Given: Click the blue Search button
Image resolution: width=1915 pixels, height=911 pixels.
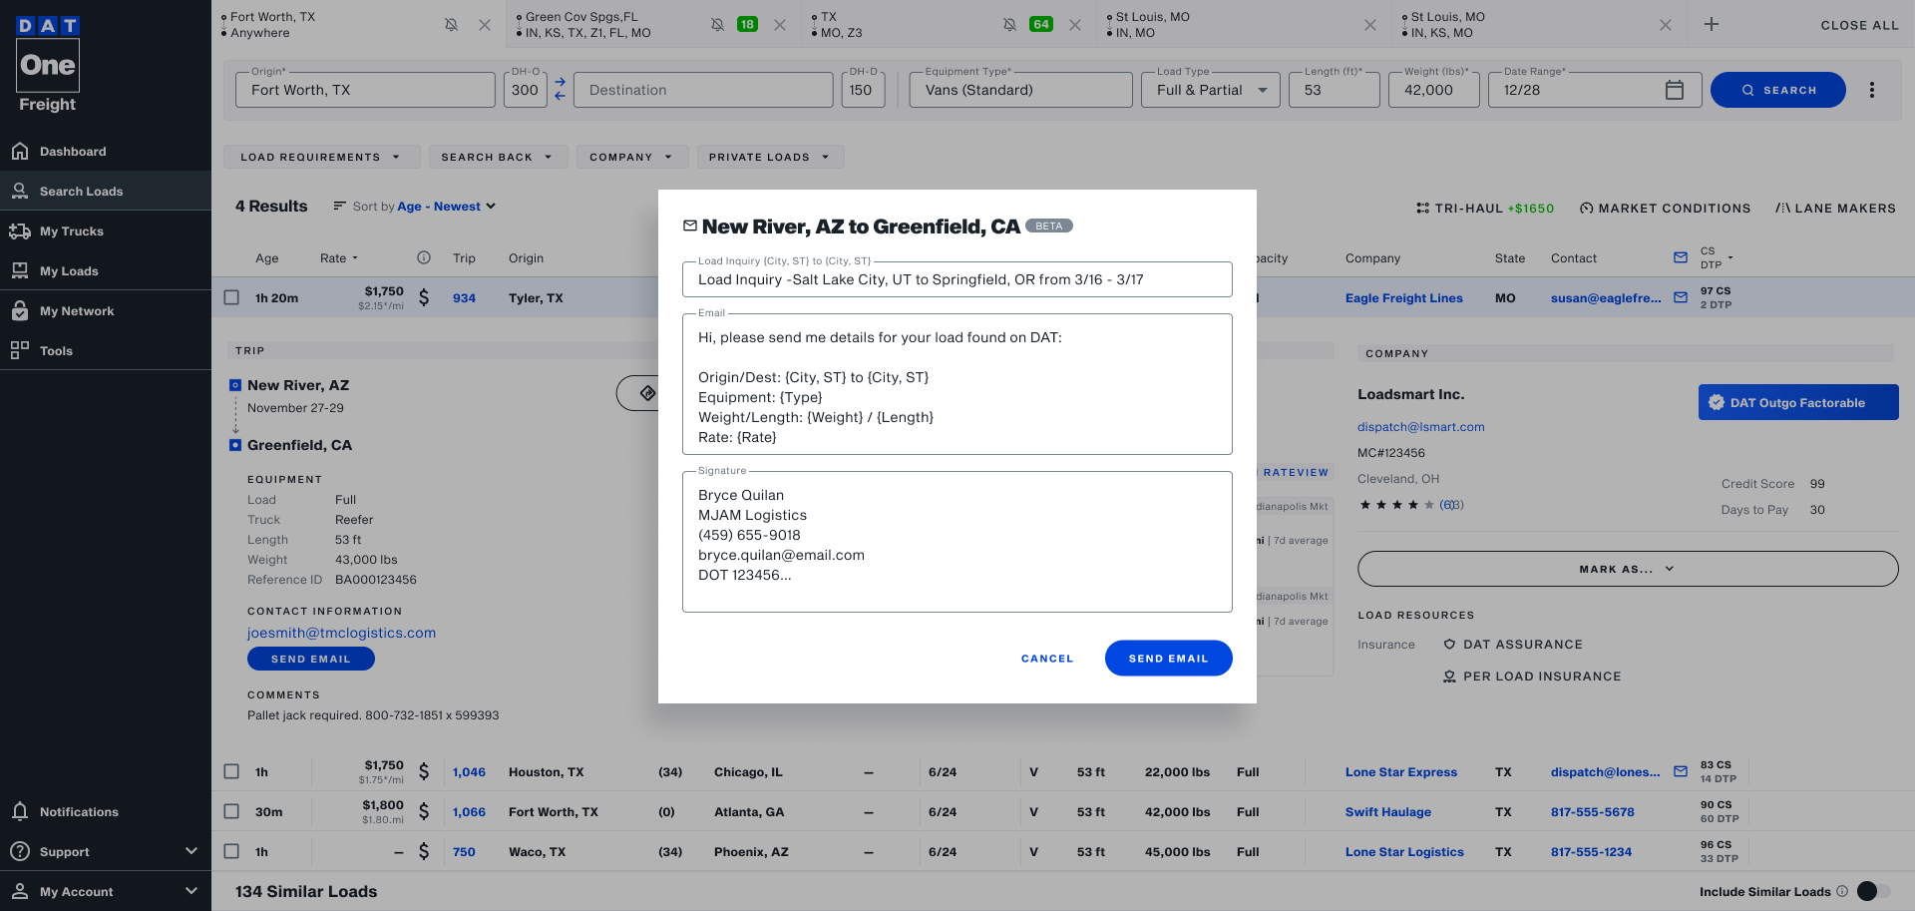Looking at the screenshot, I should pos(1778,90).
